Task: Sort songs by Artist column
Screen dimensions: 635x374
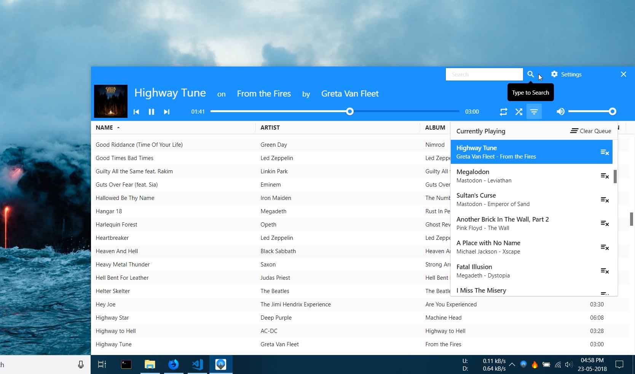Action: click(x=270, y=128)
